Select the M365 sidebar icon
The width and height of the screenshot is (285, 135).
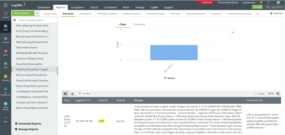pyautogui.click(x=6, y=52)
